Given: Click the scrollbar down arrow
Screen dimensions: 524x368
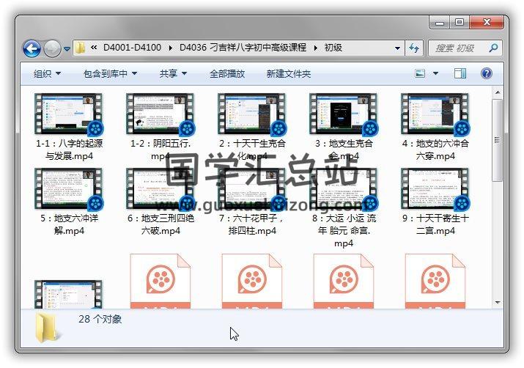Looking at the screenshot, I should 498,303.
